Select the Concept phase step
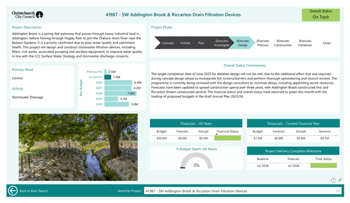This screenshot has height=203, width=350. [x=168, y=43]
